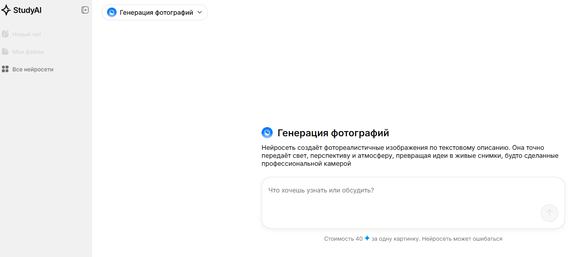Screen dimensions: 577x257
Task: Click the Нейросеть может ошибаться disclaimer text
Action: coord(462,239)
